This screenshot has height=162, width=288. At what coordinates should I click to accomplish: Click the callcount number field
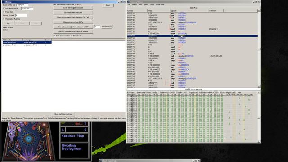point(97,27)
